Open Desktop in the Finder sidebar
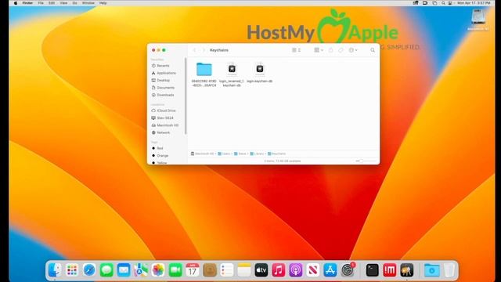The width and height of the screenshot is (501, 282). pos(164,80)
